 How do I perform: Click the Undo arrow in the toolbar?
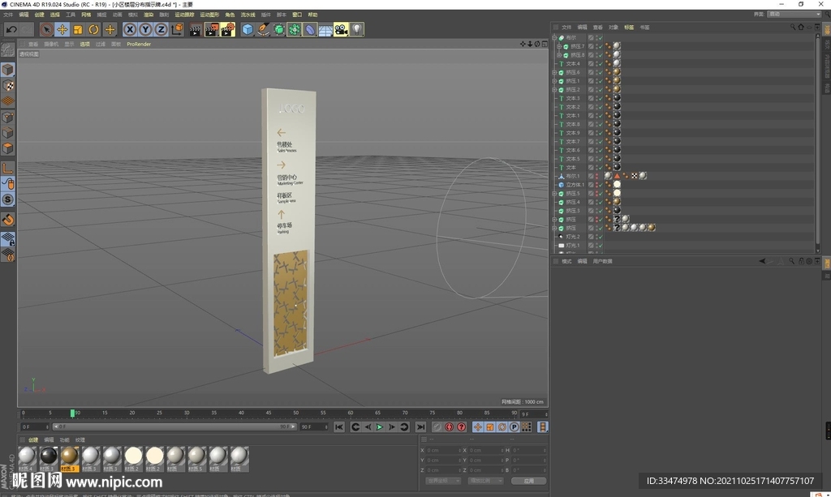coord(11,30)
